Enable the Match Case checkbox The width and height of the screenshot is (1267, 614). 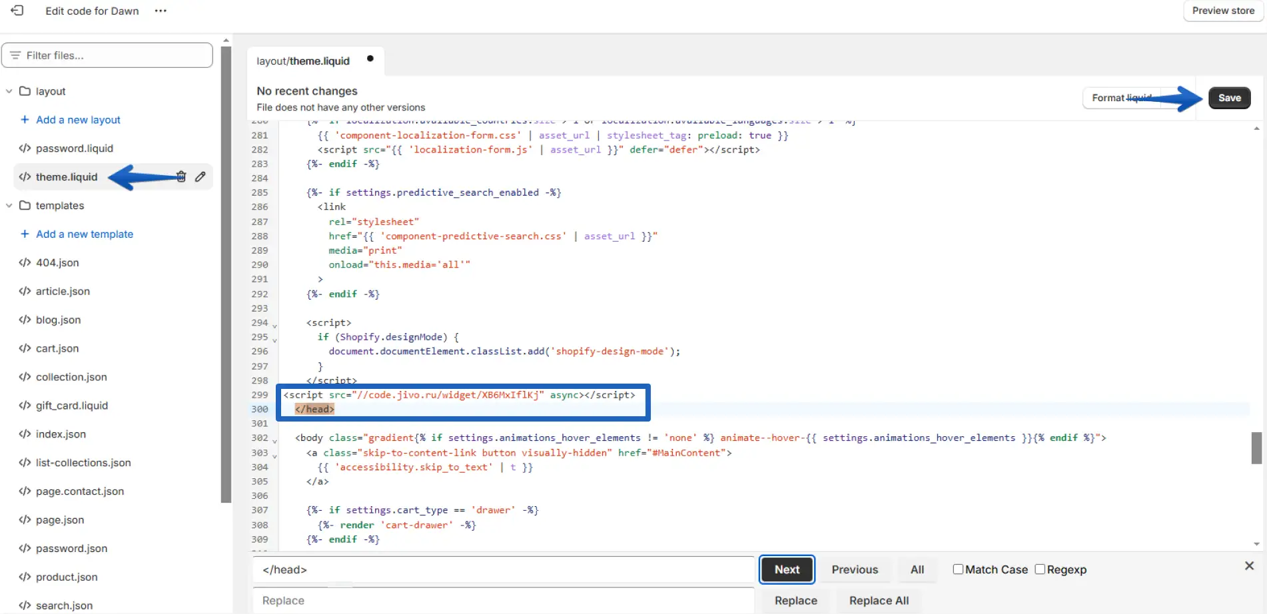pos(958,569)
